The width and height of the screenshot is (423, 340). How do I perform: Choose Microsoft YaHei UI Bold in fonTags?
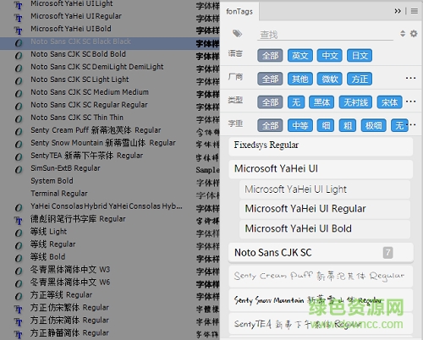pos(325,229)
